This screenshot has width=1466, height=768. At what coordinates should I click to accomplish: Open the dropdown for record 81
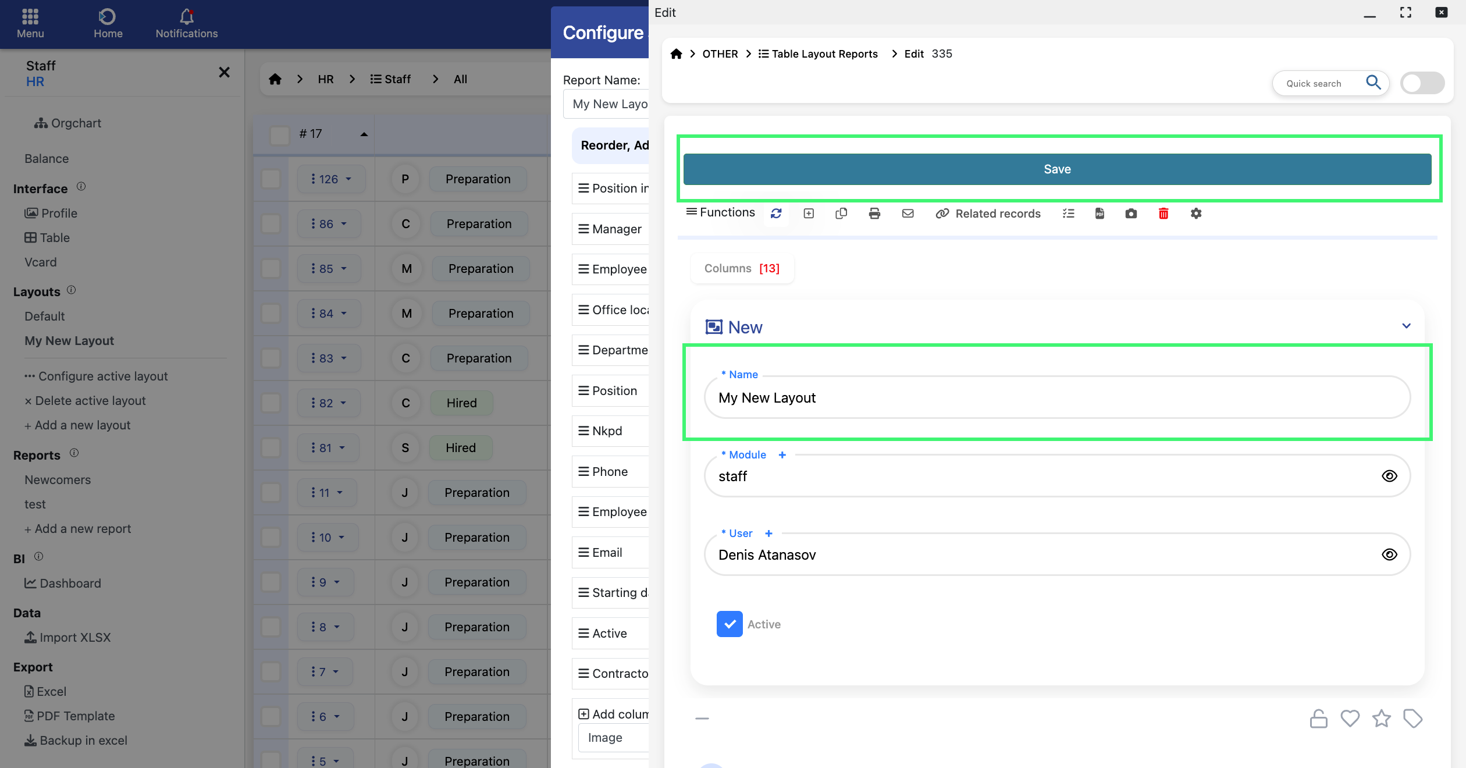328,448
